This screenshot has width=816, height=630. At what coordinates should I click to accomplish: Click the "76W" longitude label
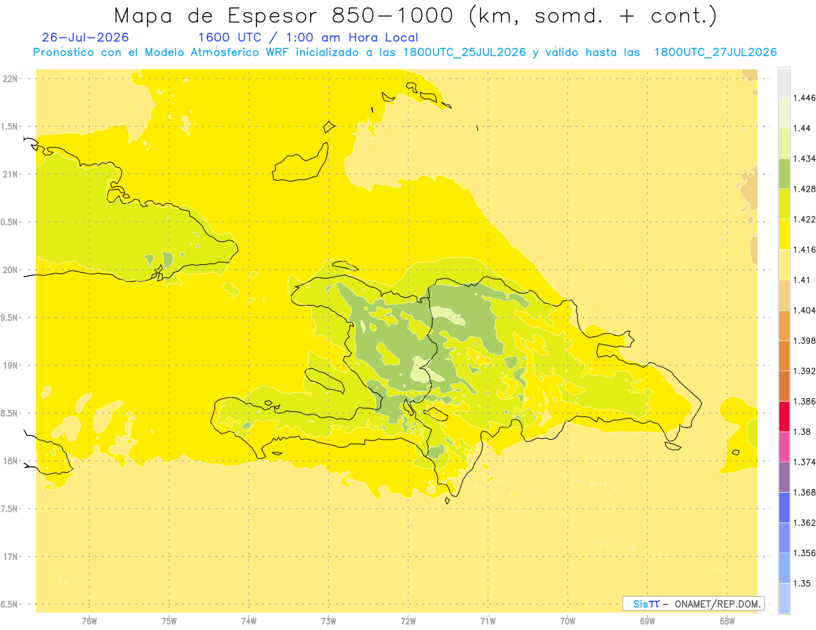pos(89,620)
